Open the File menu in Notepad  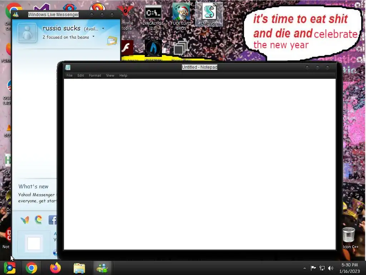(x=69, y=75)
